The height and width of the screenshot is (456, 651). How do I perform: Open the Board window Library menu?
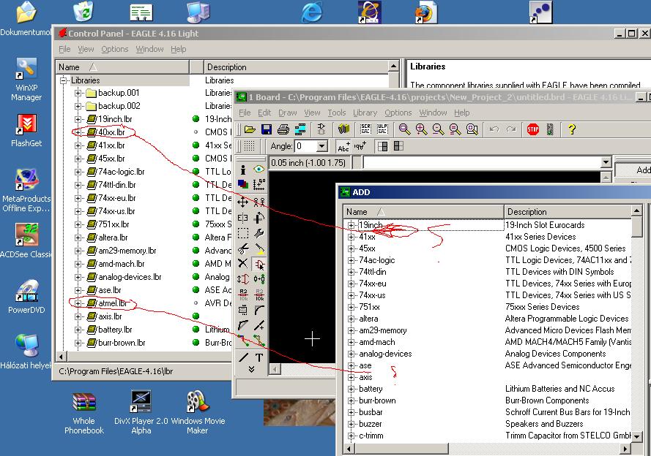tap(365, 113)
